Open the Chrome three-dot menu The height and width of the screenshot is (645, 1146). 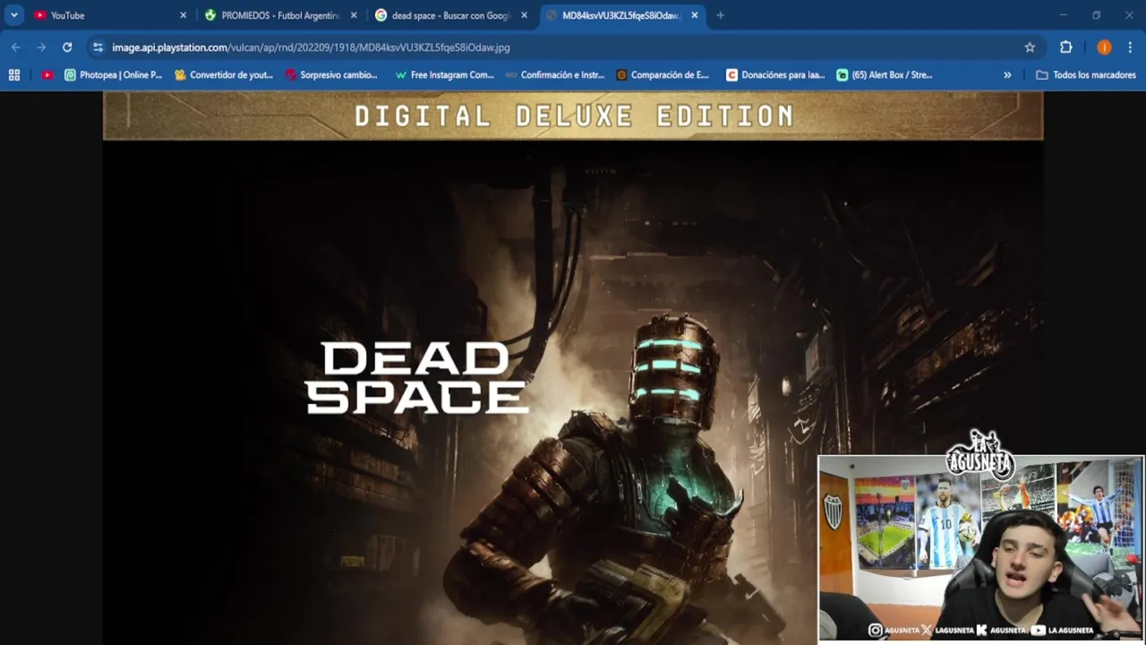pos(1130,47)
